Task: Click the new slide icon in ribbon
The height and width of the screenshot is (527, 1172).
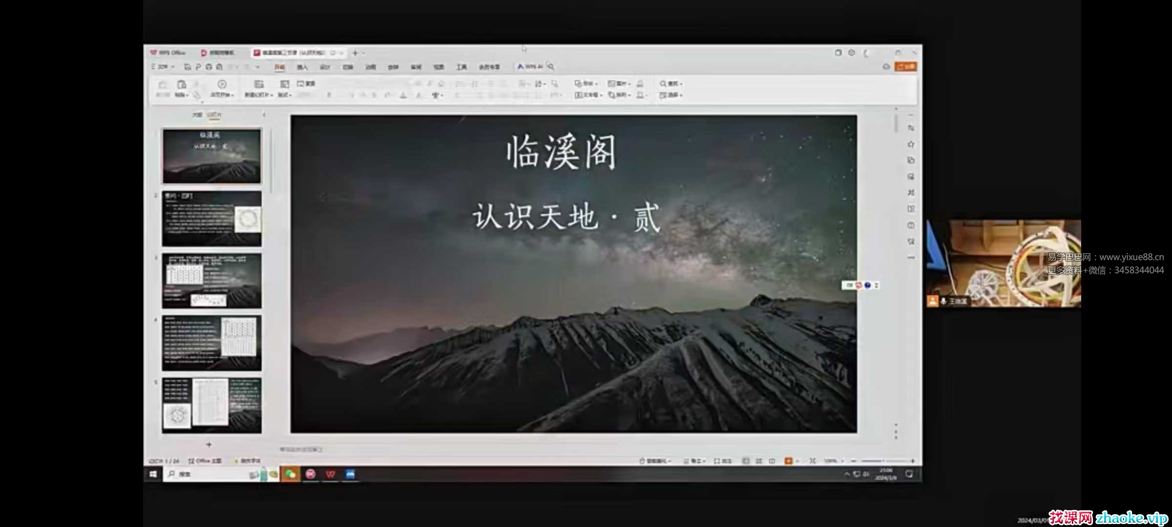Action: pos(259,85)
